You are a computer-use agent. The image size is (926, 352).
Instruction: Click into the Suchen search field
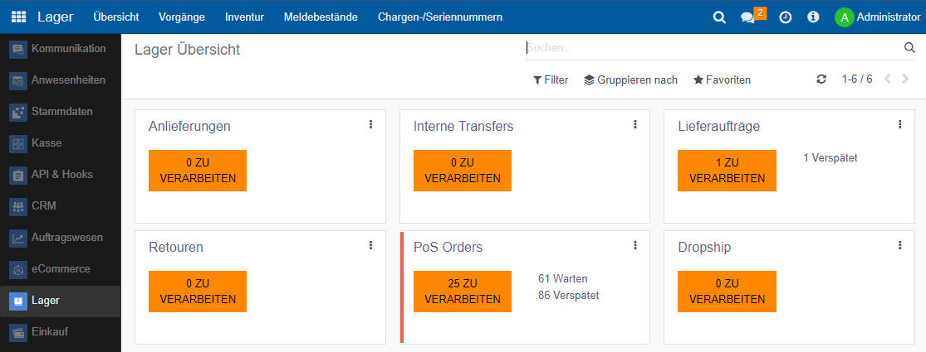tap(710, 48)
